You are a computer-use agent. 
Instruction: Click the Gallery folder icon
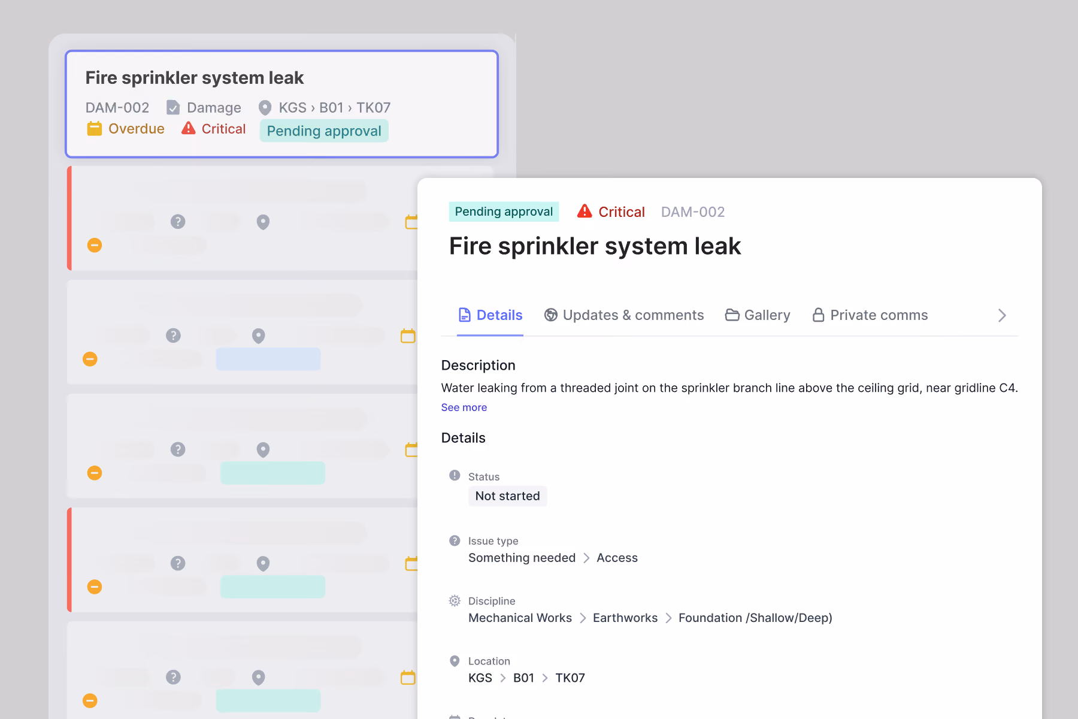click(x=732, y=315)
